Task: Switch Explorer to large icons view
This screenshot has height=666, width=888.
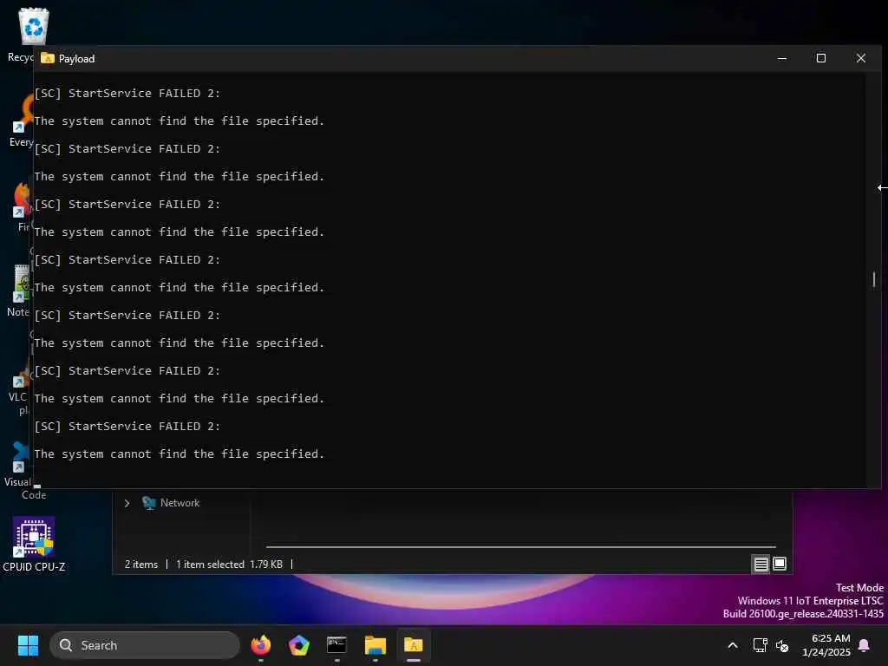Action: coord(780,564)
